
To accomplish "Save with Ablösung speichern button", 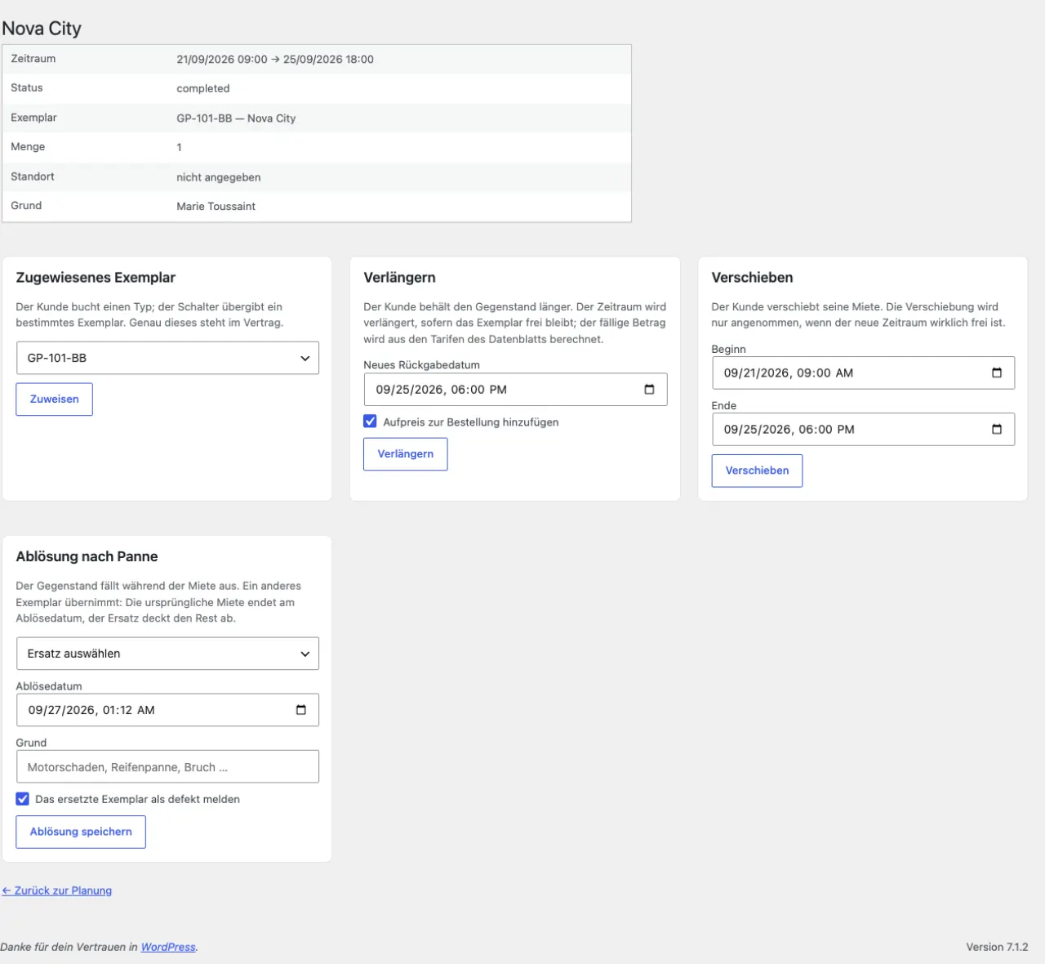I will 81,832.
